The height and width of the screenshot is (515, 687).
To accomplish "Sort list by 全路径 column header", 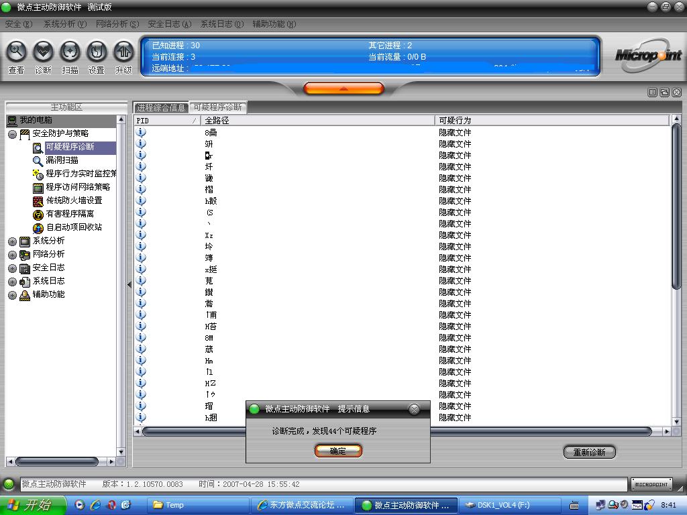I will [317, 121].
